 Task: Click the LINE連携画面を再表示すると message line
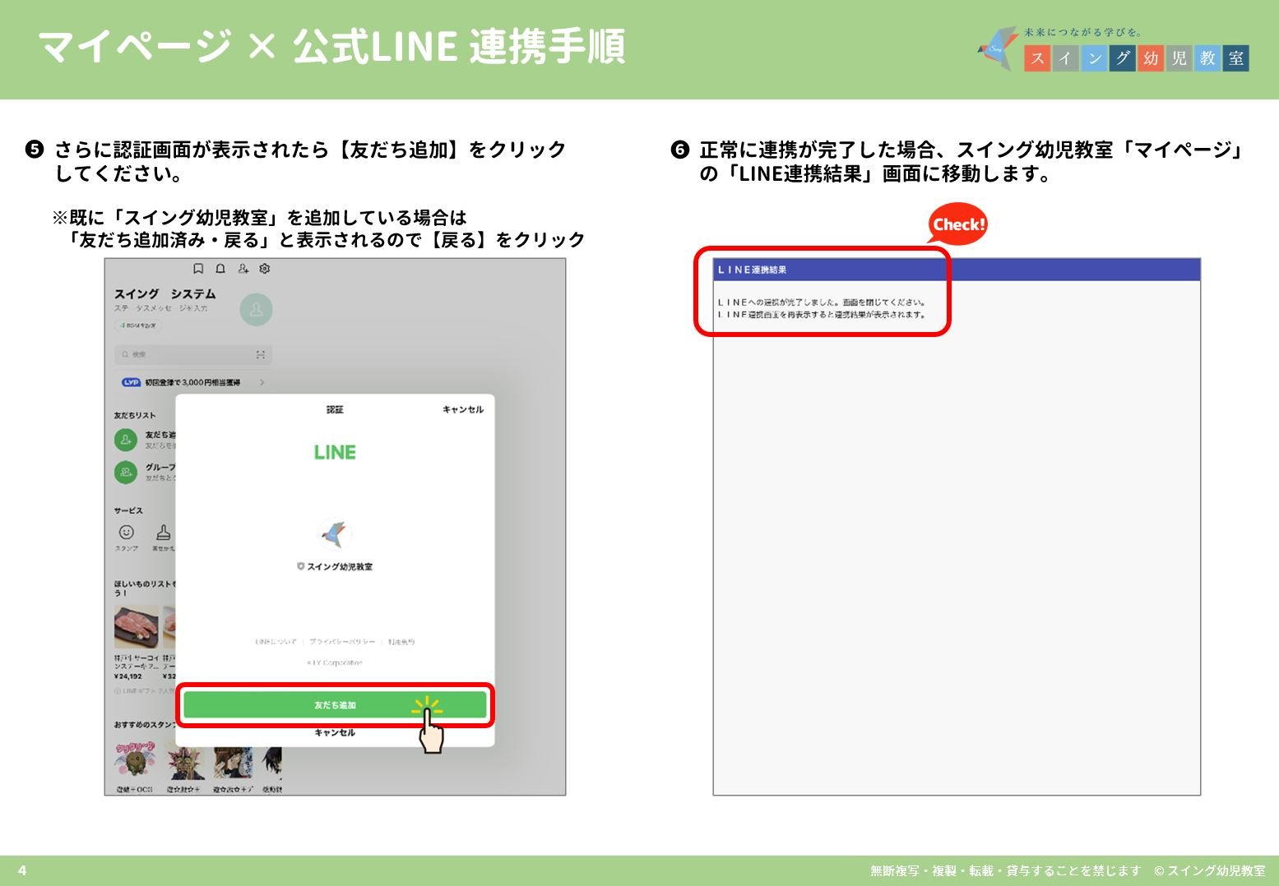(x=822, y=314)
